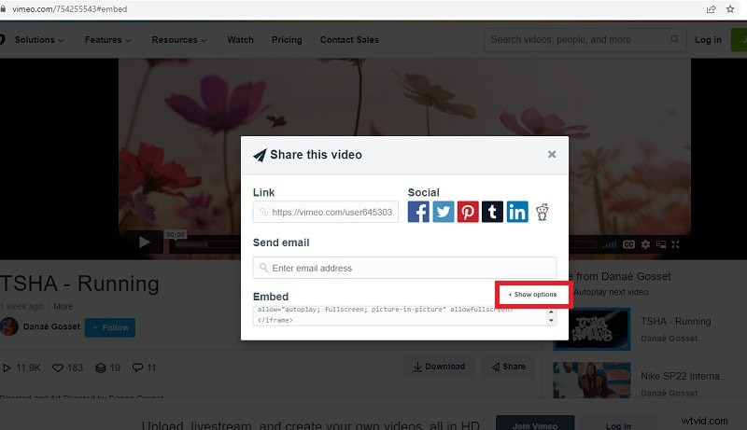Enter fullscreen video mode

675,244
